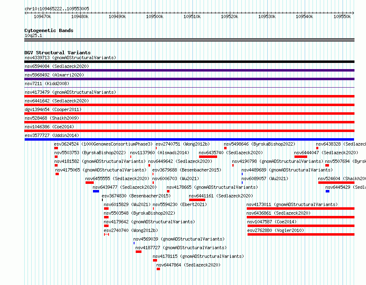This screenshot has width=366, height=285.
Task: Select nsv4489689 (gnomADStructuralVariants) label
Action: pyautogui.click(x=287, y=170)
